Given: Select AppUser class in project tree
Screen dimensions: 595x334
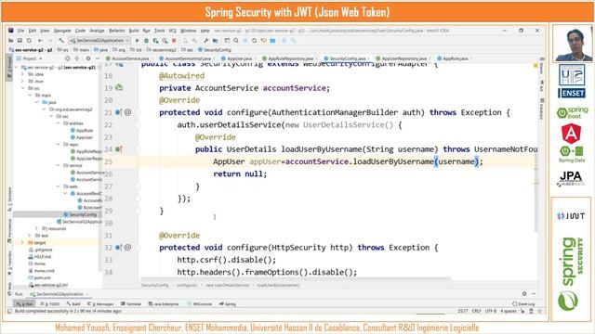Looking at the screenshot, I should [82, 137].
